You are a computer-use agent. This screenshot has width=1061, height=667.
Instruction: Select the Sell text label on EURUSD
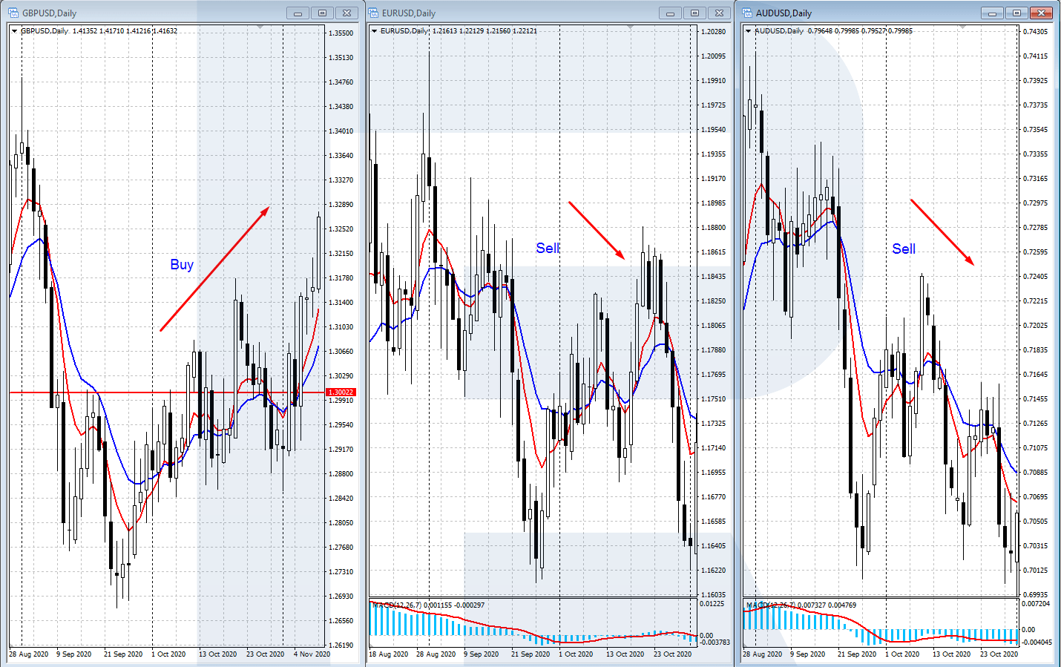[548, 248]
